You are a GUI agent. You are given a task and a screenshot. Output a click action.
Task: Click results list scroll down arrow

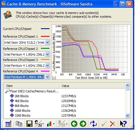127,116
